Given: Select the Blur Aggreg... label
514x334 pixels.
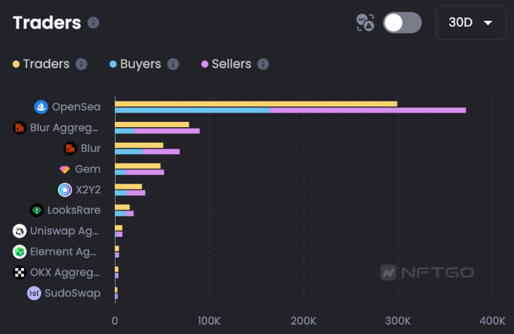Looking at the screenshot, I should coord(64,128).
